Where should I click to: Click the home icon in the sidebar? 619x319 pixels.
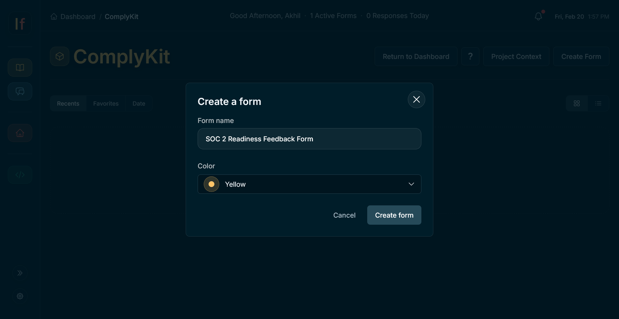20,133
